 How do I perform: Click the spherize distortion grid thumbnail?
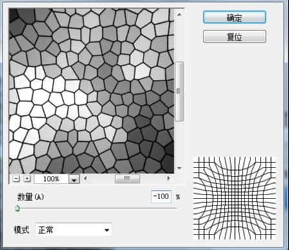(234, 198)
